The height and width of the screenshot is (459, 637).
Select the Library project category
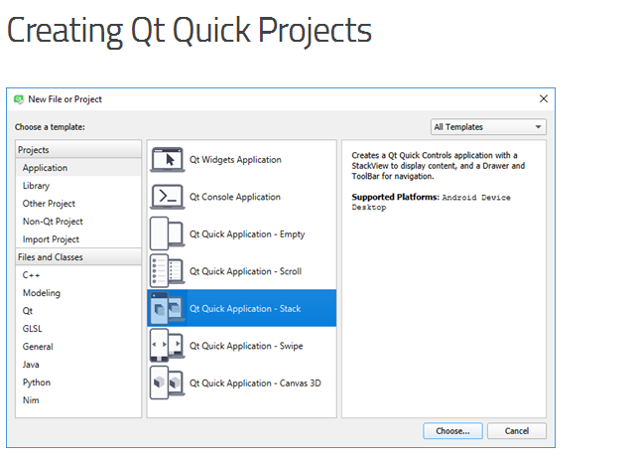(78, 186)
